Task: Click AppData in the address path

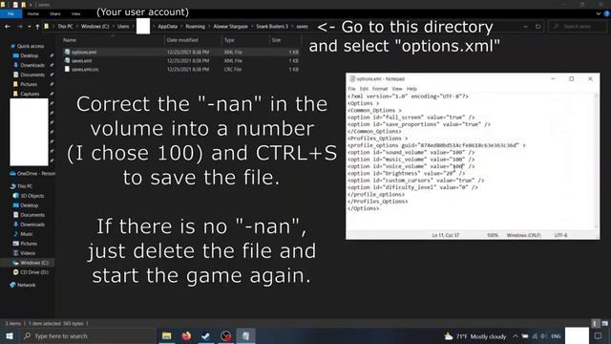Action: click(168, 27)
